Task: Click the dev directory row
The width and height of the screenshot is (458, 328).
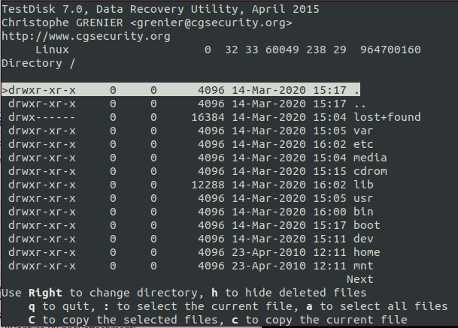Action: coord(363,239)
